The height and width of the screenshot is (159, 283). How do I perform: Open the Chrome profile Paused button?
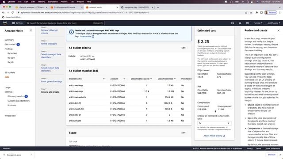pyautogui.click(x=270, y=12)
